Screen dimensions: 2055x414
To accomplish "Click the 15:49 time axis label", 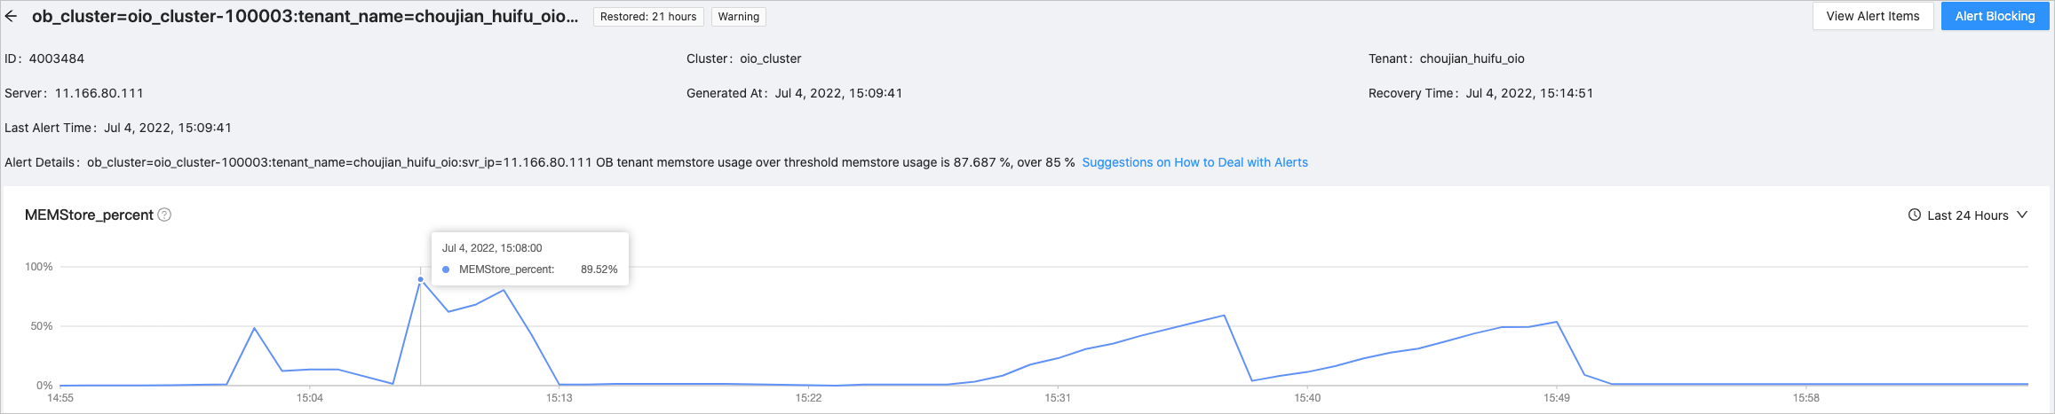I will tap(1556, 398).
